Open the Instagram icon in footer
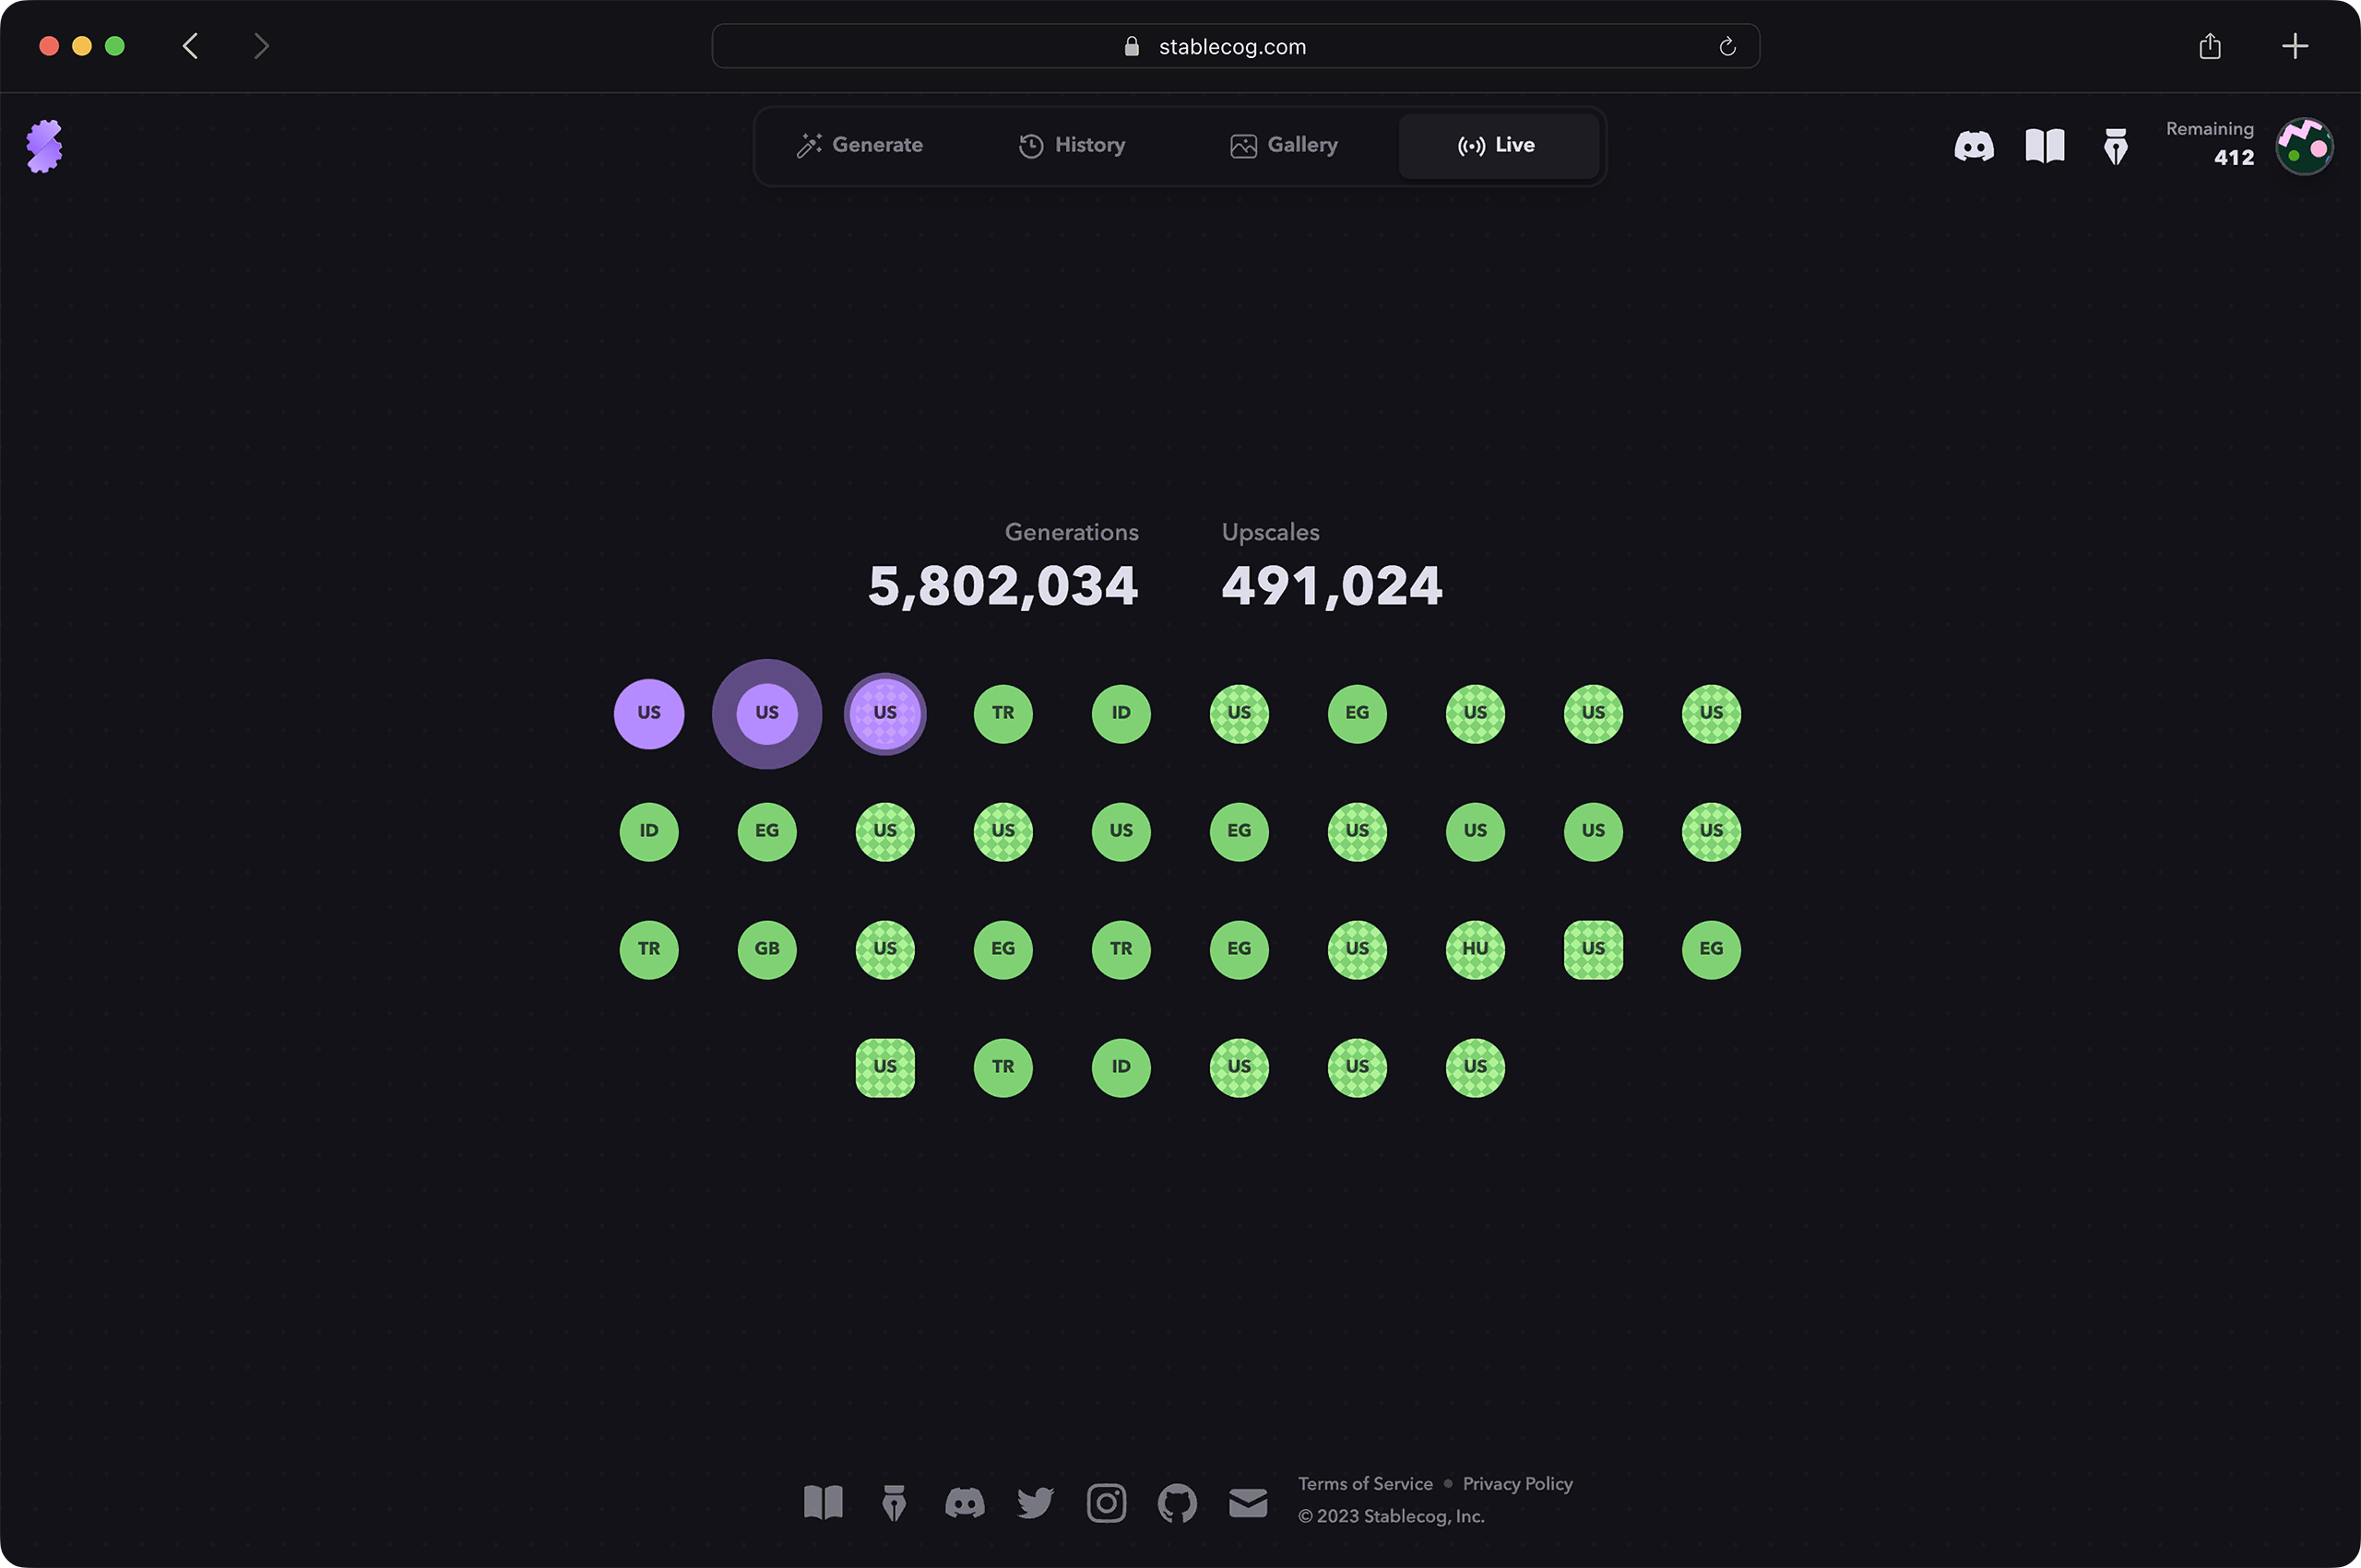The width and height of the screenshot is (2361, 1568). [x=1106, y=1502]
